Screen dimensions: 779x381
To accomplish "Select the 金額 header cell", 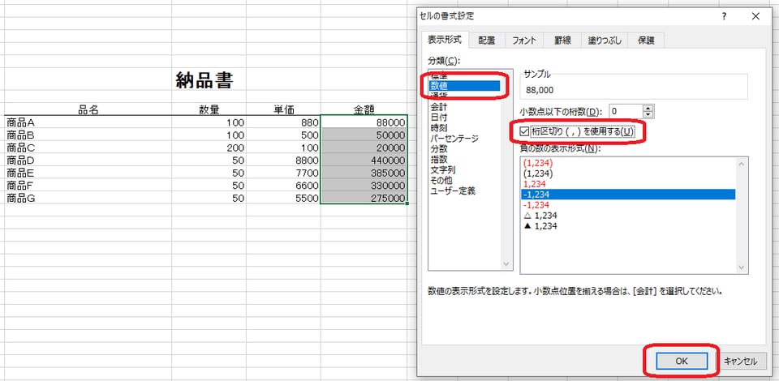I will click(364, 109).
